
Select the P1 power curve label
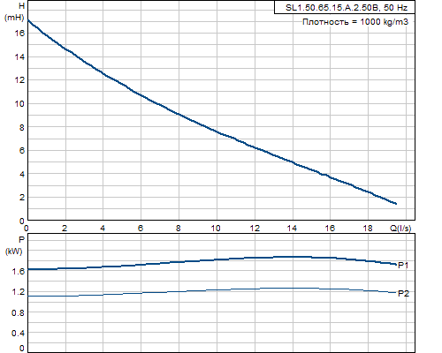[x=403, y=266]
